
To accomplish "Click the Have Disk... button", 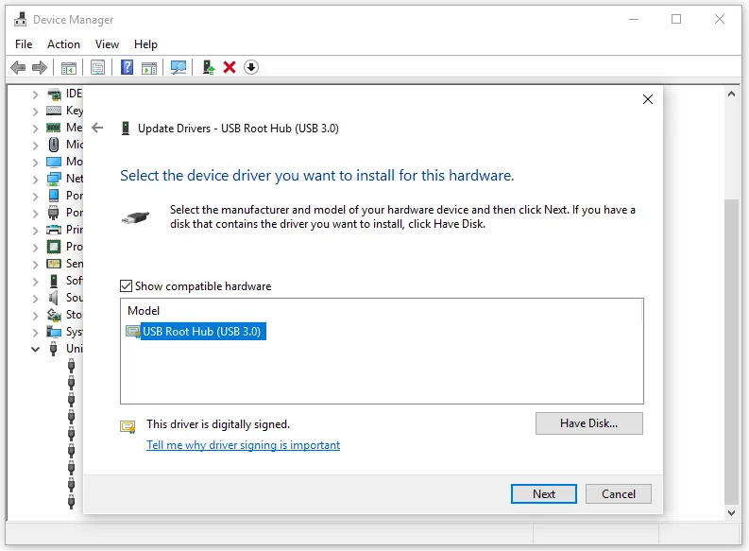I will point(589,423).
